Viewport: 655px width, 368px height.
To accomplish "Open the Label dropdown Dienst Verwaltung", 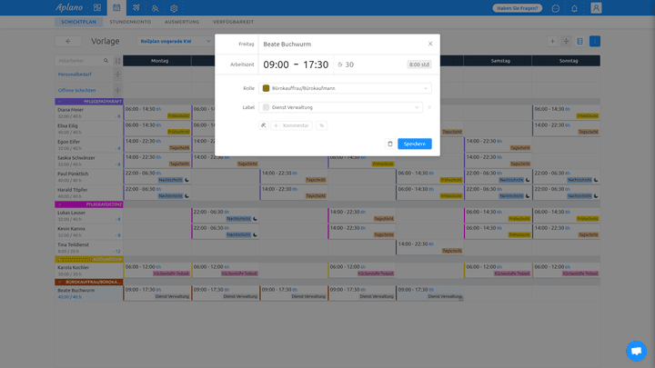I will 341,107.
